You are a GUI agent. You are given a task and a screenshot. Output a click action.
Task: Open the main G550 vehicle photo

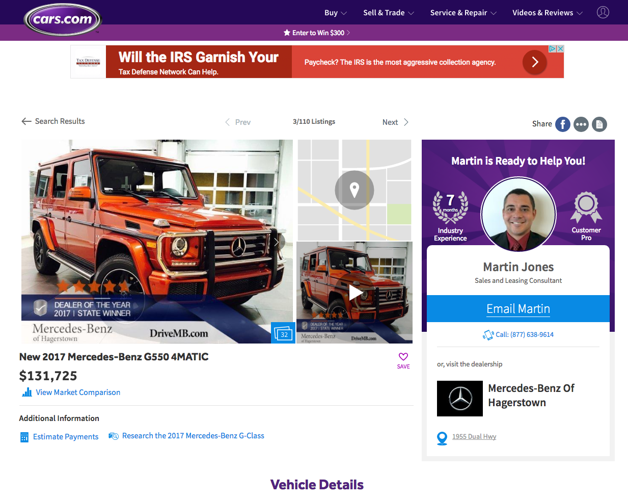(157, 242)
